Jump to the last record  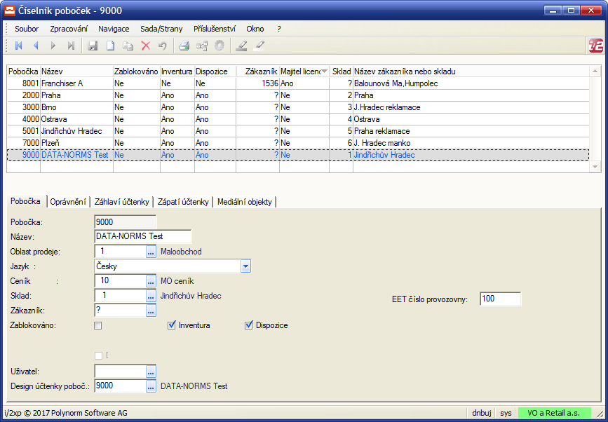(x=71, y=46)
